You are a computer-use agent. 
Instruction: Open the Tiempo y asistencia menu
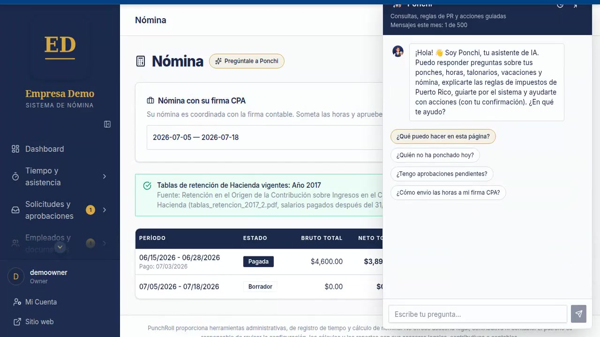click(x=60, y=176)
